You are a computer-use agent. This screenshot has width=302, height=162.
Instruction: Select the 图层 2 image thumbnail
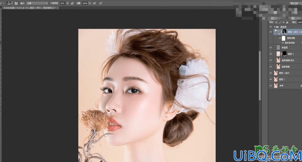tap(278, 54)
